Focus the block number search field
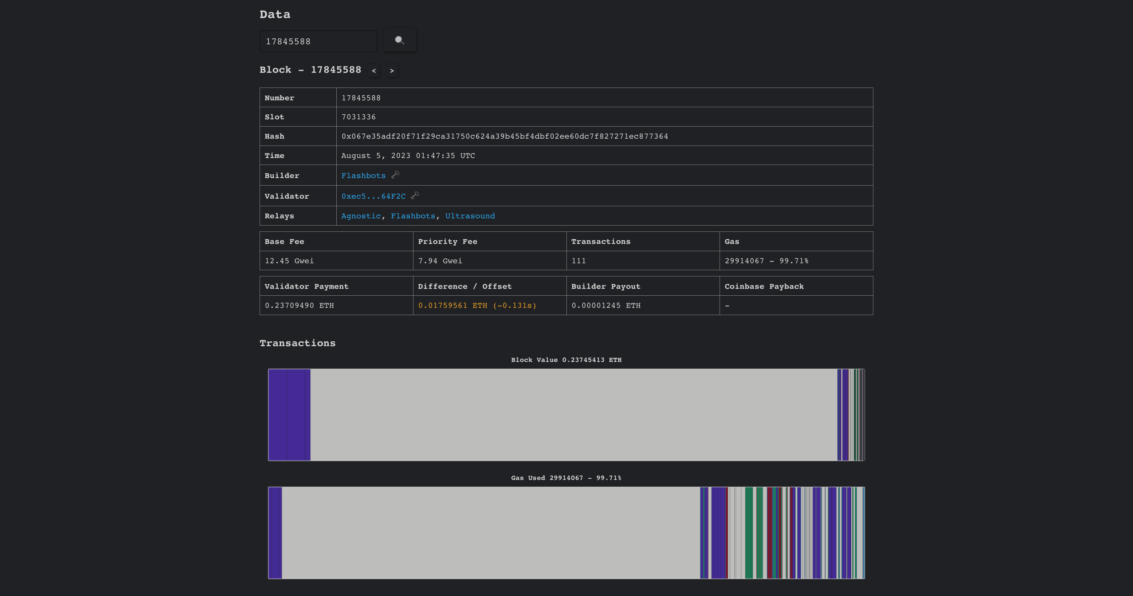Image resolution: width=1133 pixels, height=596 pixels. point(318,41)
